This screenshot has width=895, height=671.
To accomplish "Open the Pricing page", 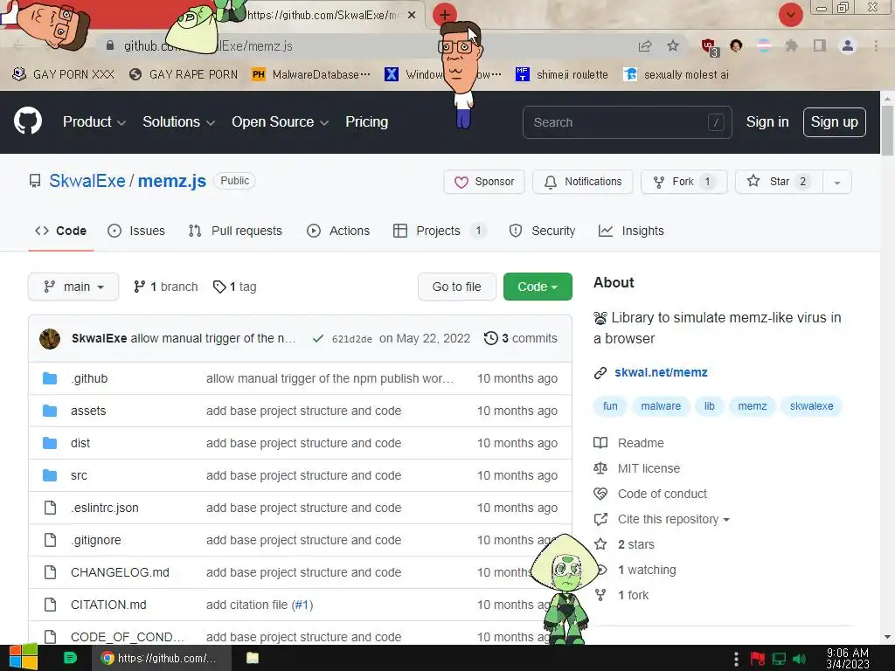I will tap(366, 122).
